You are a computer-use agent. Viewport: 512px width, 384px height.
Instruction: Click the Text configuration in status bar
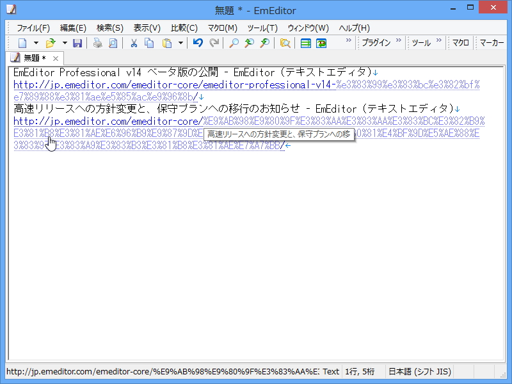(x=331, y=372)
